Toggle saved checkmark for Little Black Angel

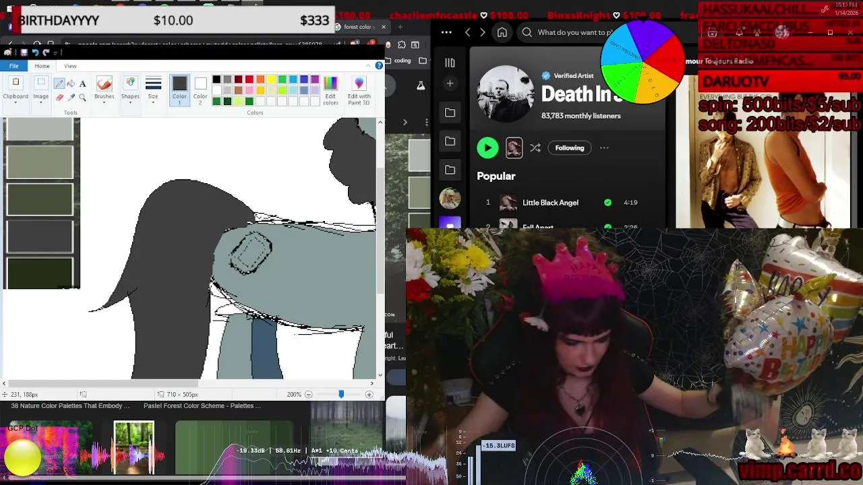[x=607, y=202]
